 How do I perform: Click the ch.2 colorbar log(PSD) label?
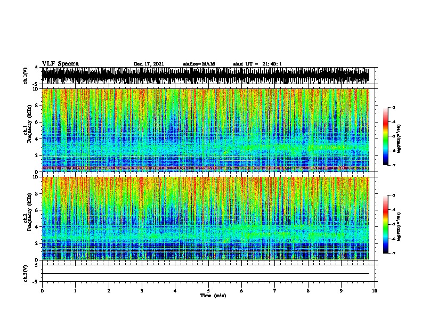pos(399,226)
